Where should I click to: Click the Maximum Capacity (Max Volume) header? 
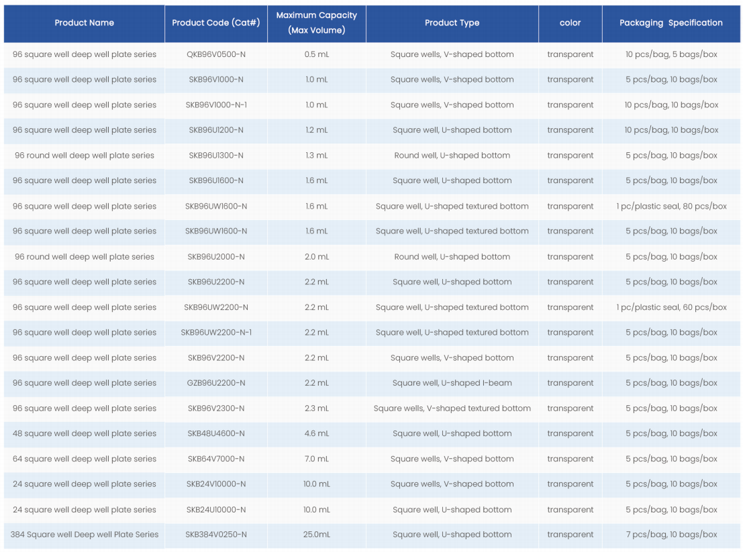tap(316, 23)
